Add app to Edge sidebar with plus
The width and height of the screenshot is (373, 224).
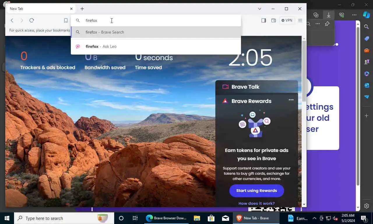click(367, 116)
